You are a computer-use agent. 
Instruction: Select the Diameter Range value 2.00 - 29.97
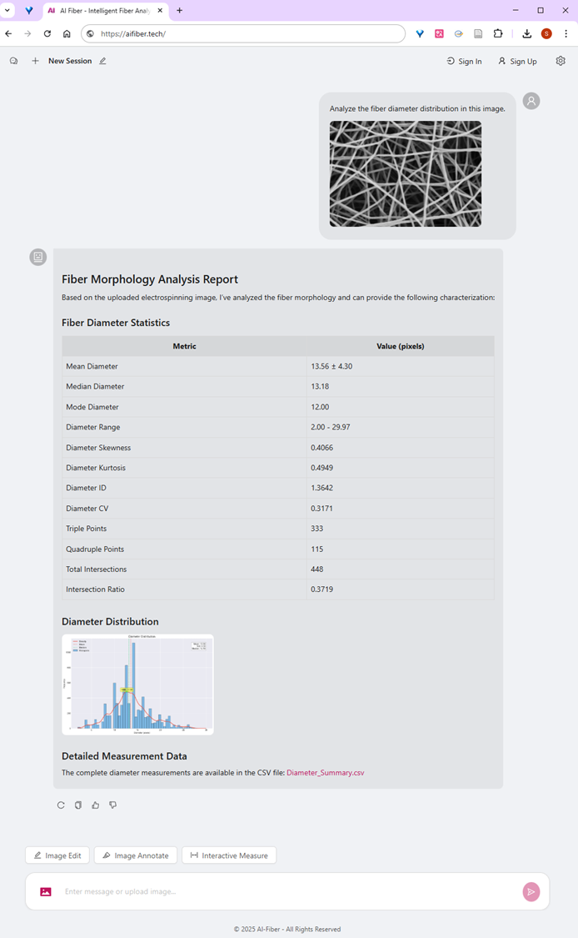click(331, 427)
